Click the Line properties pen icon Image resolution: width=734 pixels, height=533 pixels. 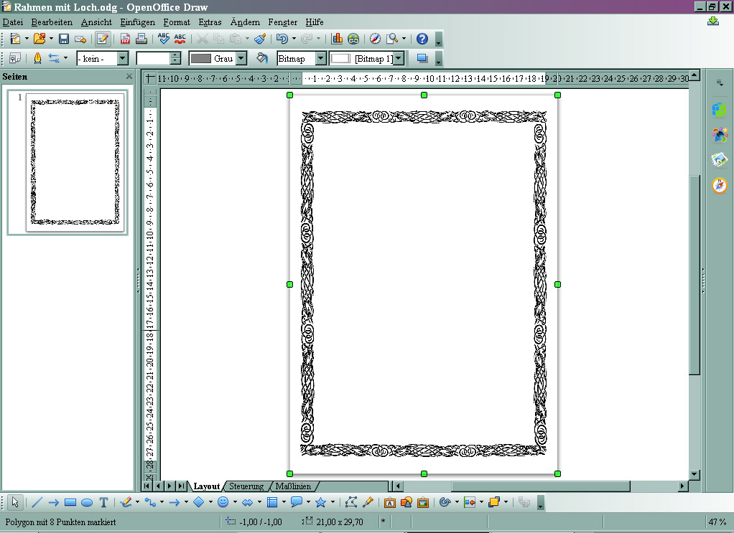point(37,58)
